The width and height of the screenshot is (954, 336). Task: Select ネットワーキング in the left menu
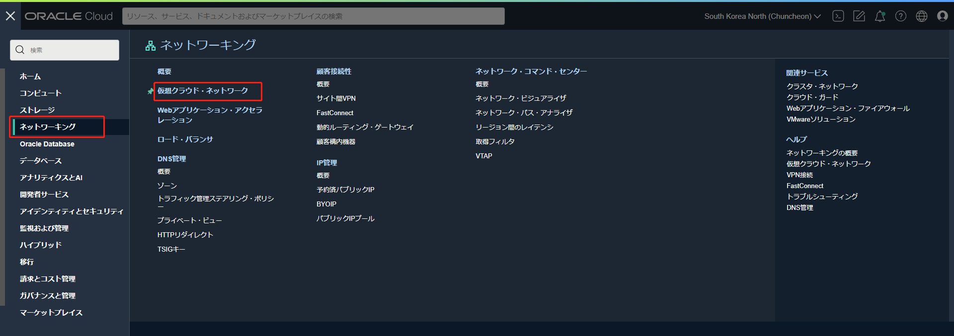tap(48, 127)
